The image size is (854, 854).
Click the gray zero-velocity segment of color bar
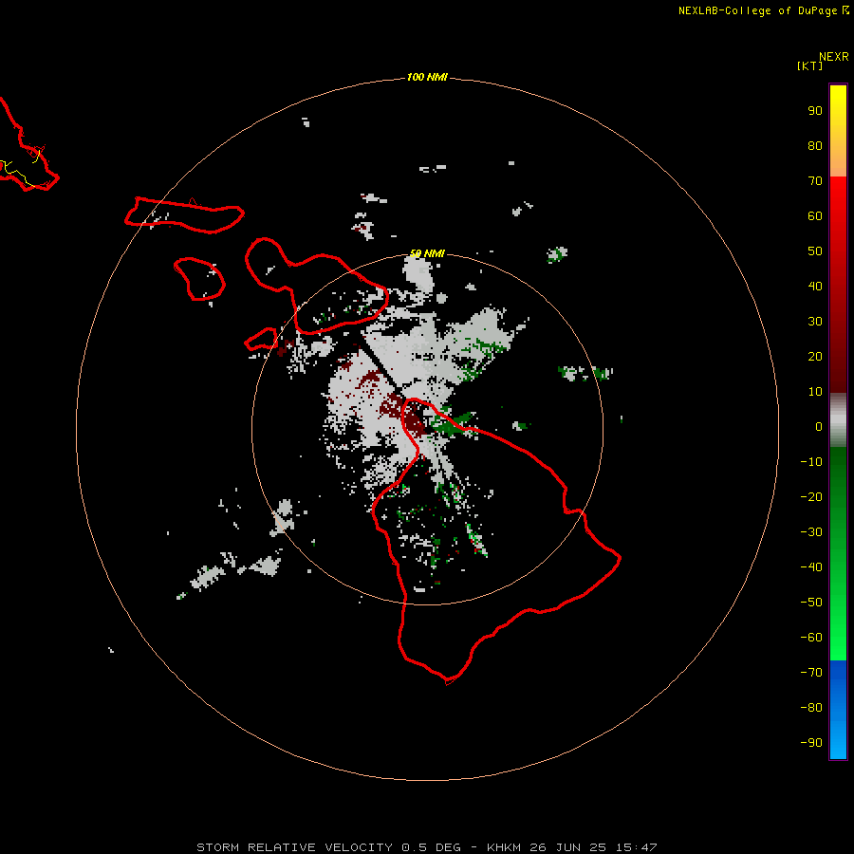[838, 420]
